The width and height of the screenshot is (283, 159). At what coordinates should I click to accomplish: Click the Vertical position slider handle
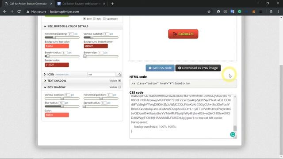tap(62, 98)
